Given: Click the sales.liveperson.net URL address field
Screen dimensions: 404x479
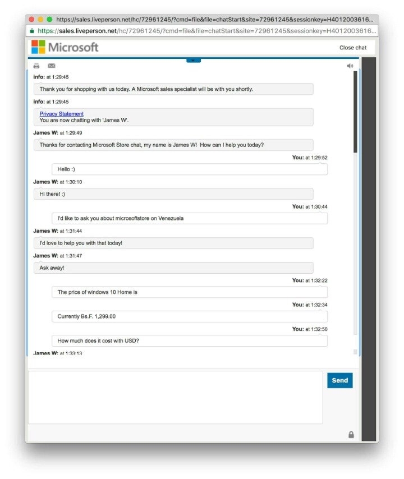Looking at the screenshot, I should [x=206, y=31].
